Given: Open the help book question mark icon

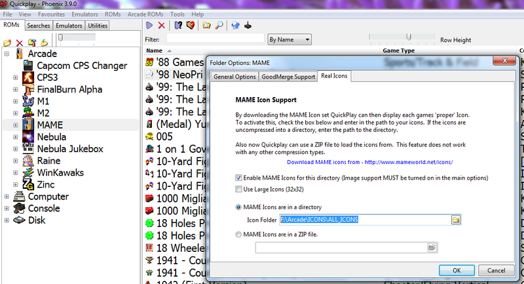Looking at the screenshot, I should 178,26.
